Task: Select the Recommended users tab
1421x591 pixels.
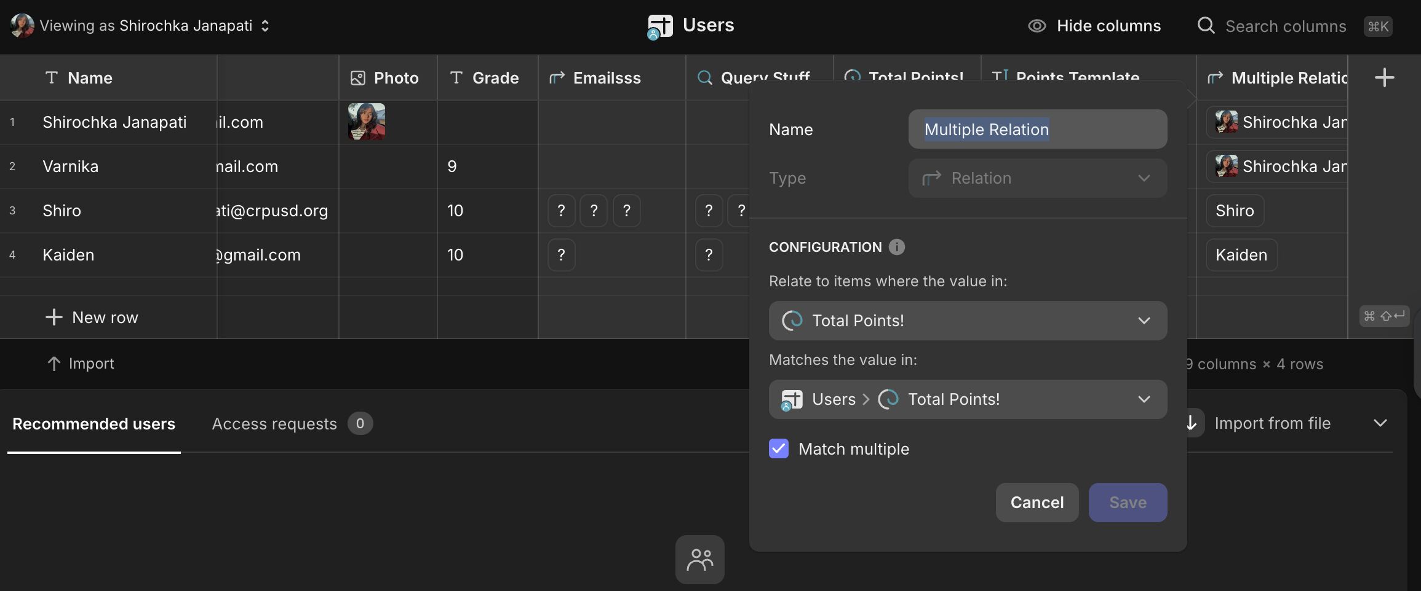Action: click(94, 424)
